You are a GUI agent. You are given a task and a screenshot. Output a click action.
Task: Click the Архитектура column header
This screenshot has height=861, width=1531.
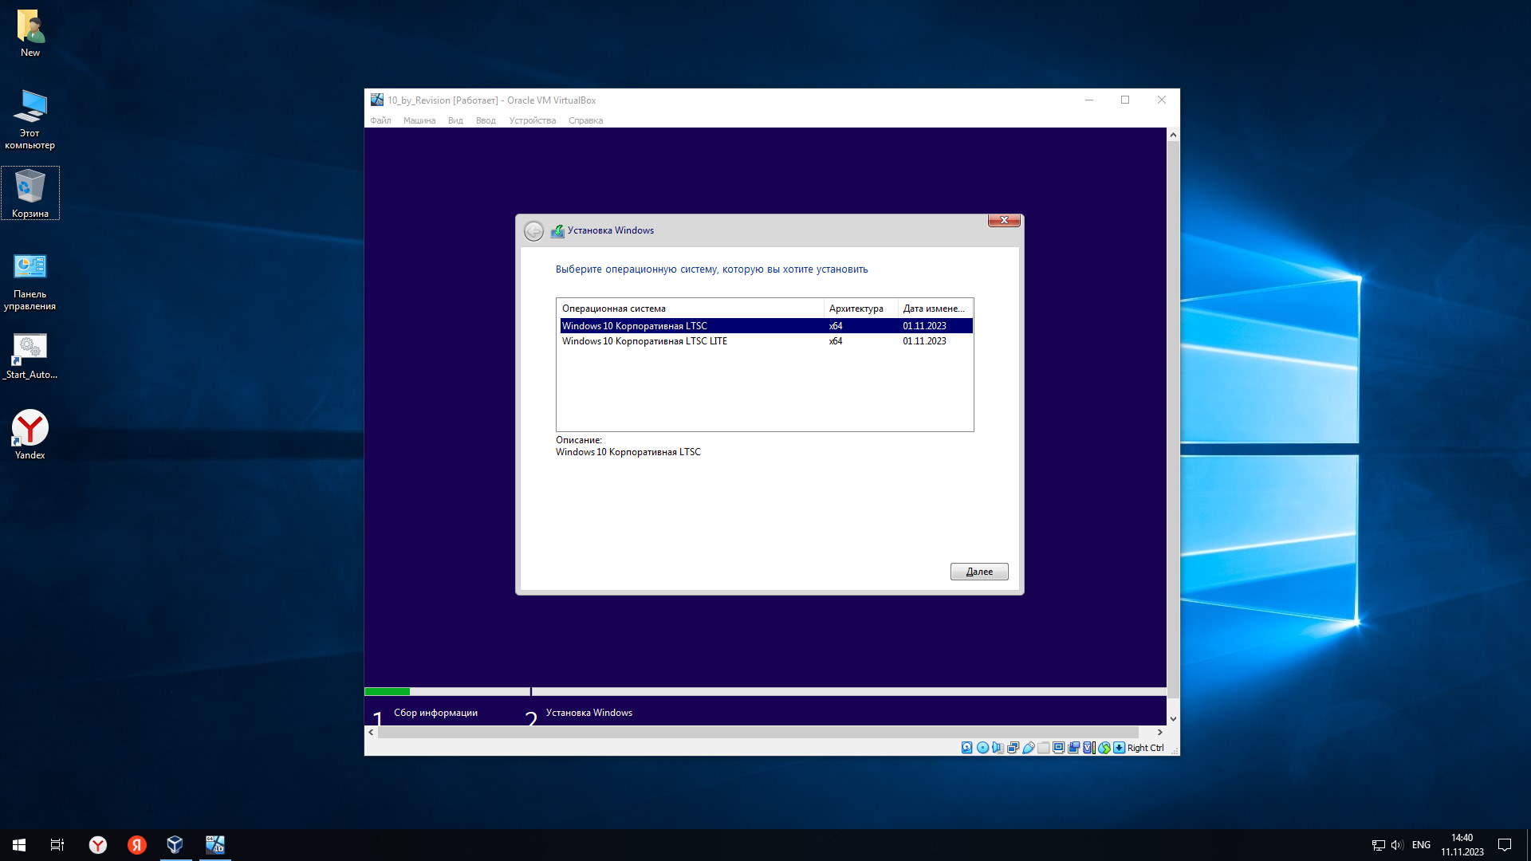tap(856, 309)
